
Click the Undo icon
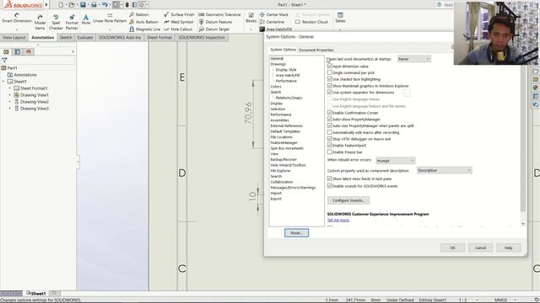point(105,5)
